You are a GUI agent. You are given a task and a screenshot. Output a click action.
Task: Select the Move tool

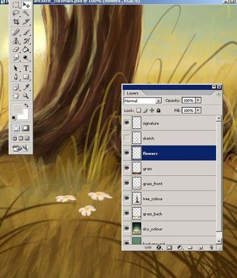coord(26,5)
